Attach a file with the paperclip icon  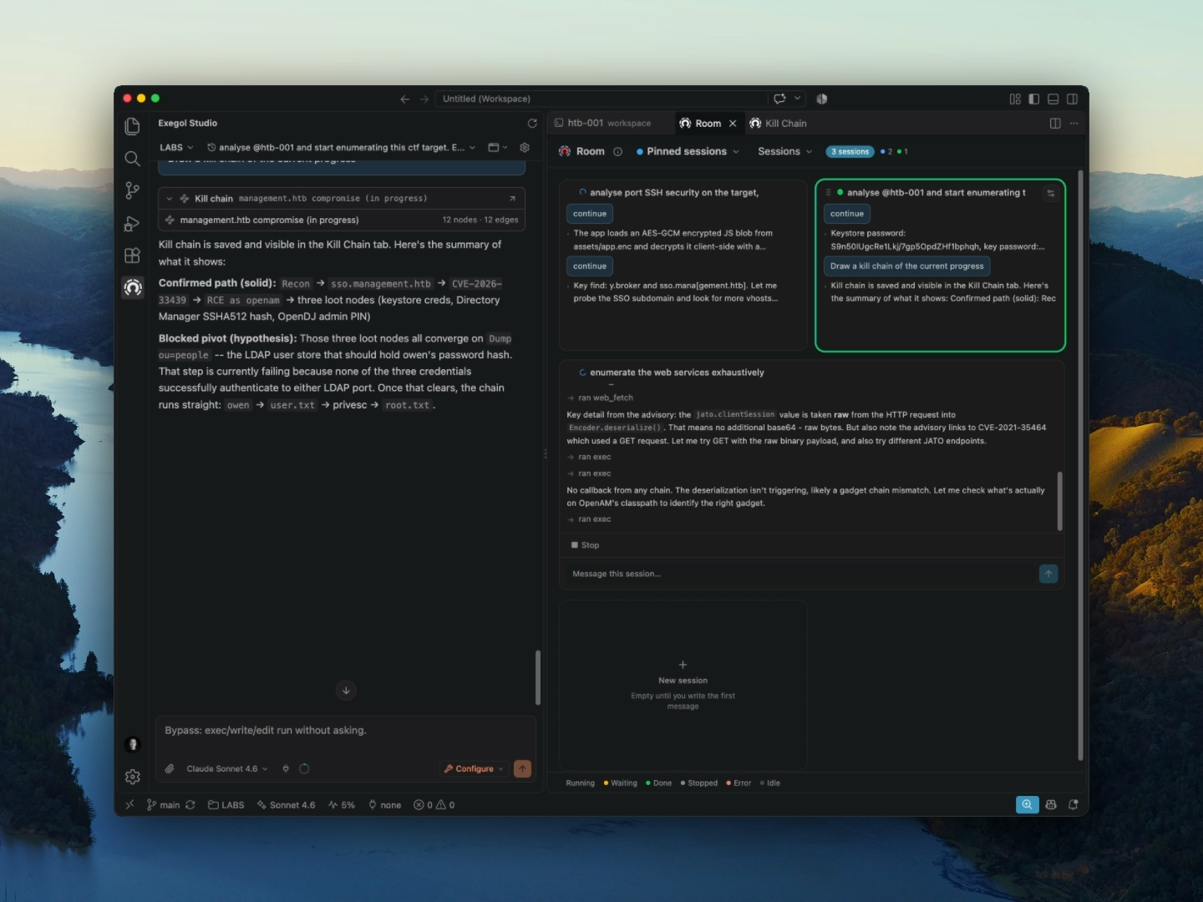click(x=170, y=768)
